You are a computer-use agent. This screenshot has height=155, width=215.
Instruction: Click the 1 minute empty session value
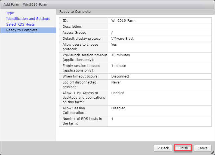pos(119,66)
